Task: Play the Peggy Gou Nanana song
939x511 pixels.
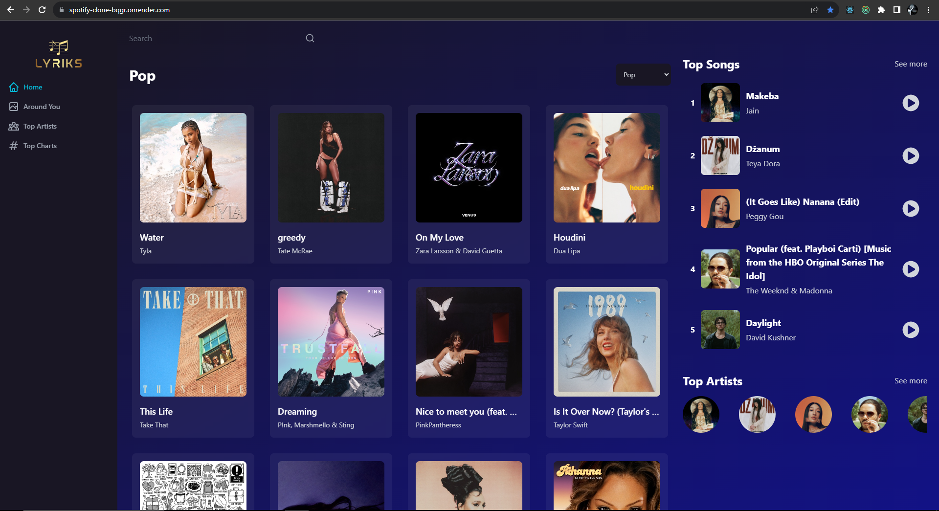Action: [910, 209]
